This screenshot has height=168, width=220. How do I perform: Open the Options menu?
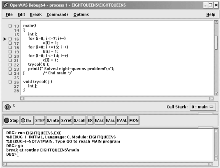tap(81, 14)
